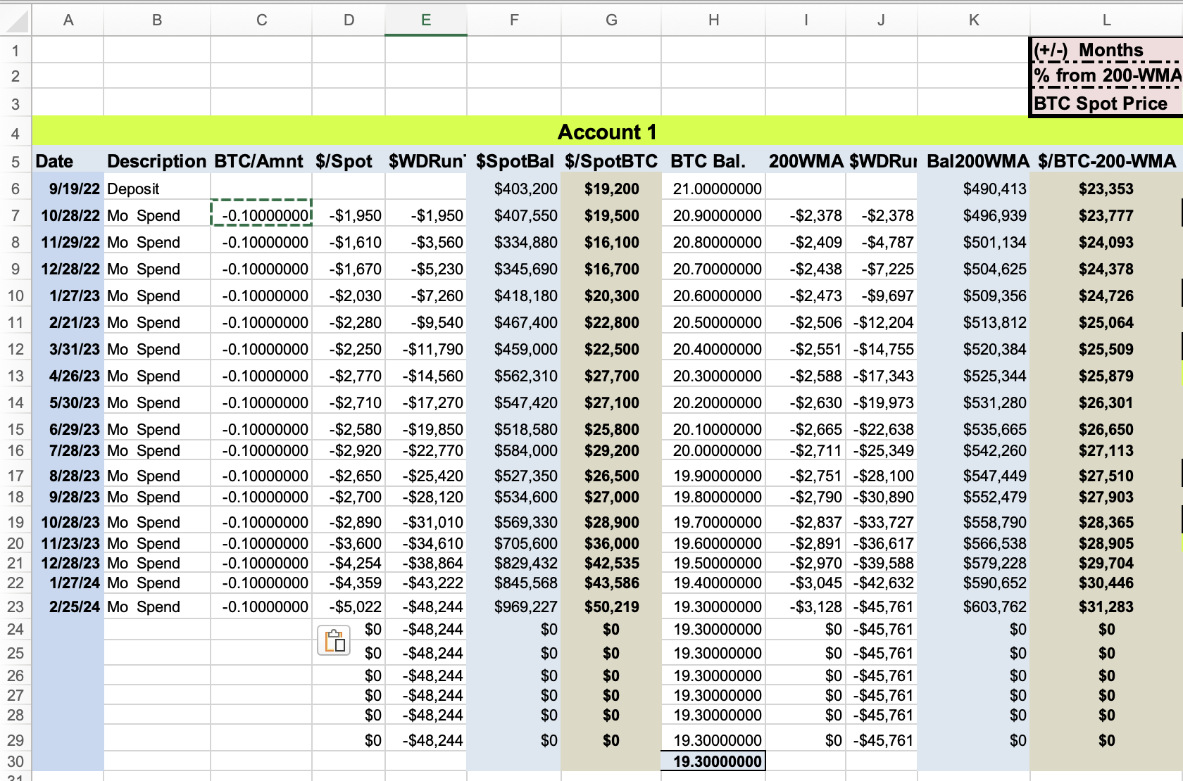Select row 23 header
This screenshot has width=1183, height=781.
pos(15,607)
